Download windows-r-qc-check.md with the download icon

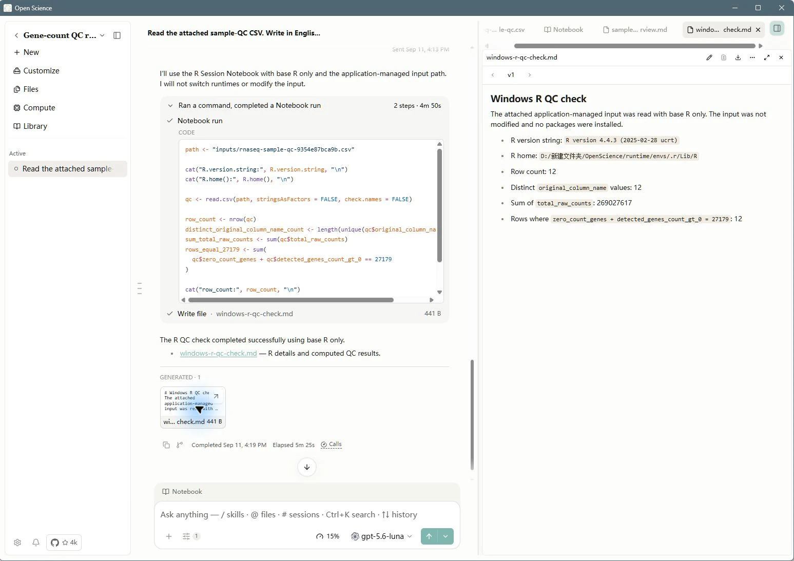click(x=738, y=57)
